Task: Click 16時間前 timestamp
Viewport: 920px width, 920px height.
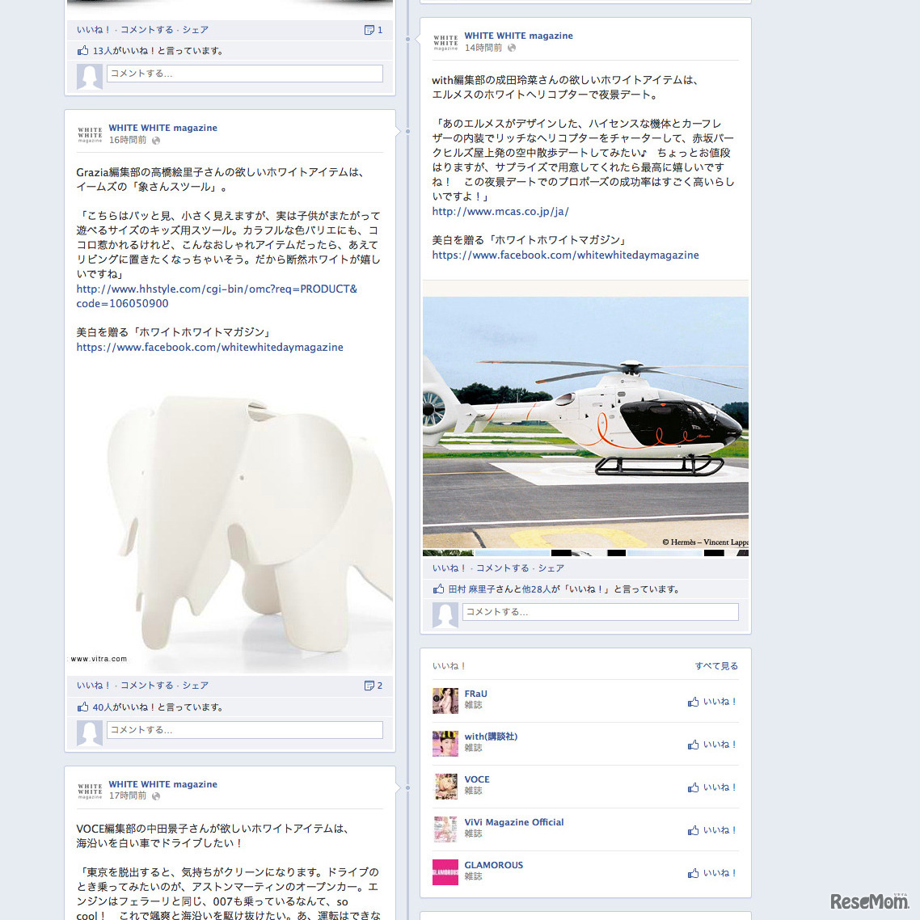Action: tap(128, 140)
